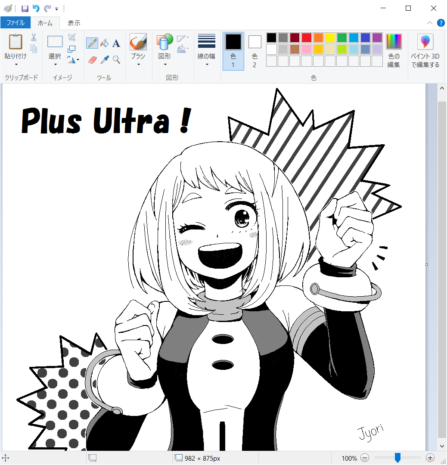The width and height of the screenshot is (447, 465).
Task: Switch to the ホーム (Home) tab
Action: coord(45,23)
